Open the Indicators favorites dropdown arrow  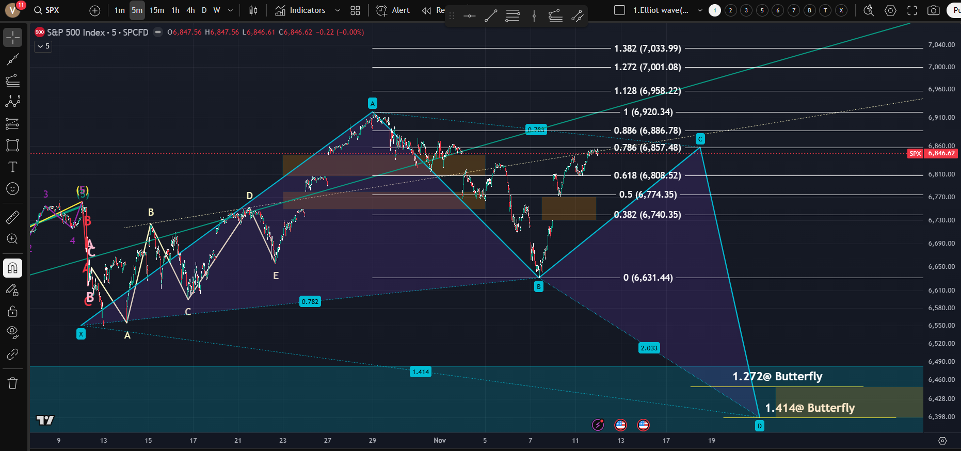point(338,10)
